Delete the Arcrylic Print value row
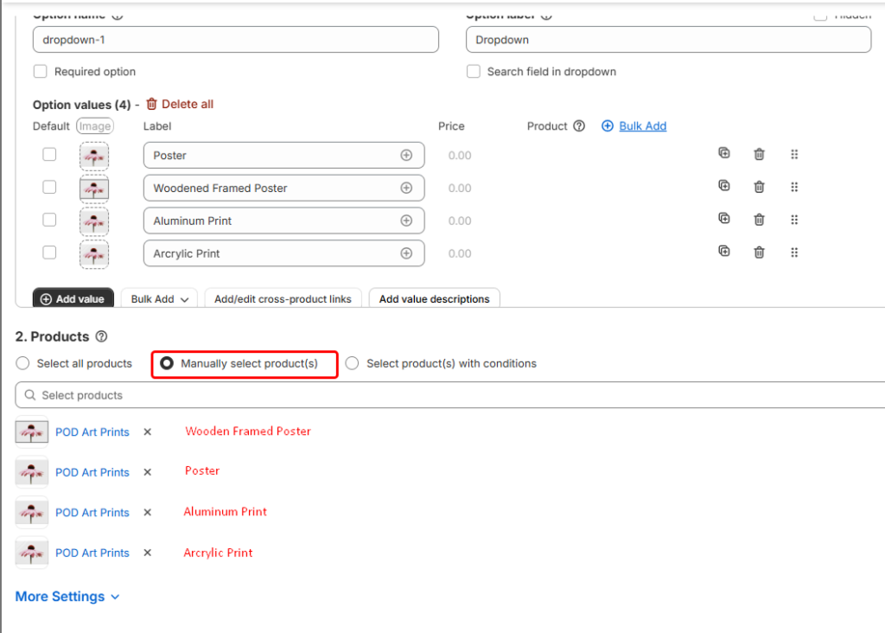 (759, 253)
